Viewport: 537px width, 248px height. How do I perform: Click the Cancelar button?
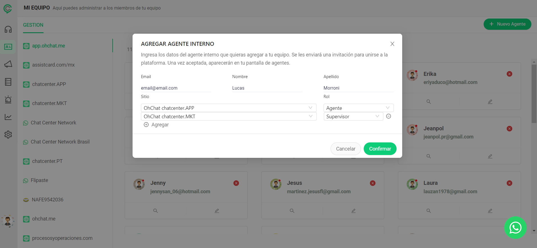pos(346,149)
